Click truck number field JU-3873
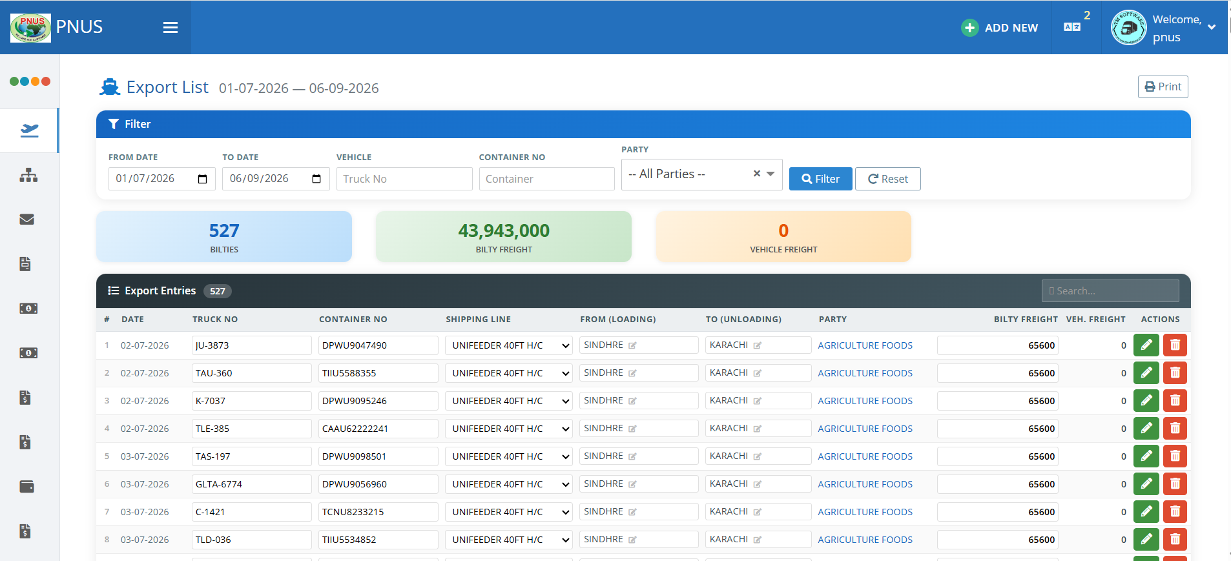Image resolution: width=1231 pixels, height=561 pixels. 252,345
